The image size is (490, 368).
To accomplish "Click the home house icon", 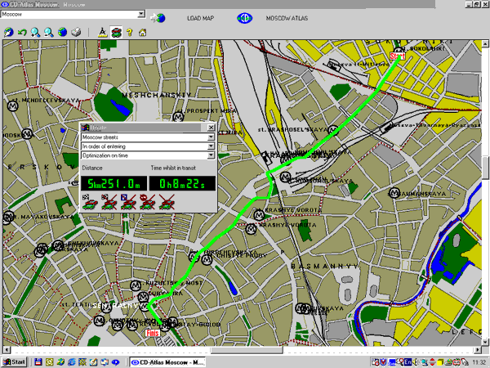I will pyautogui.click(x=142, y=32).
